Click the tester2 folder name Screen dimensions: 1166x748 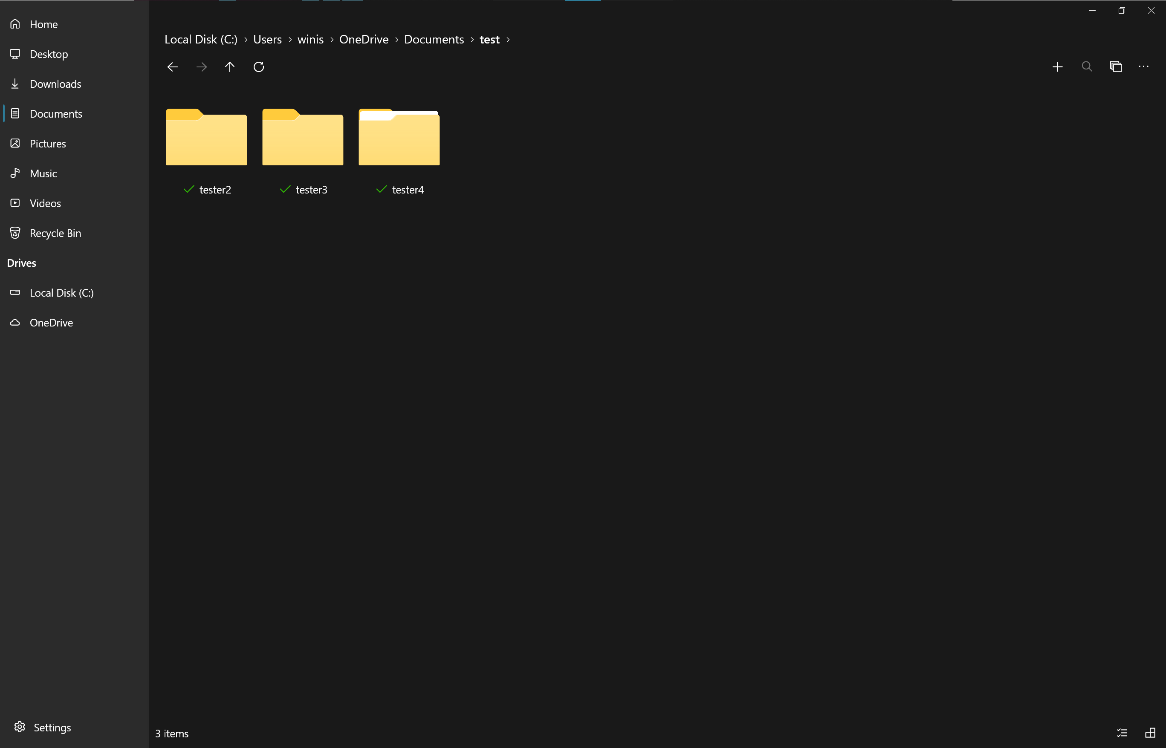click(x=215, y=190)
